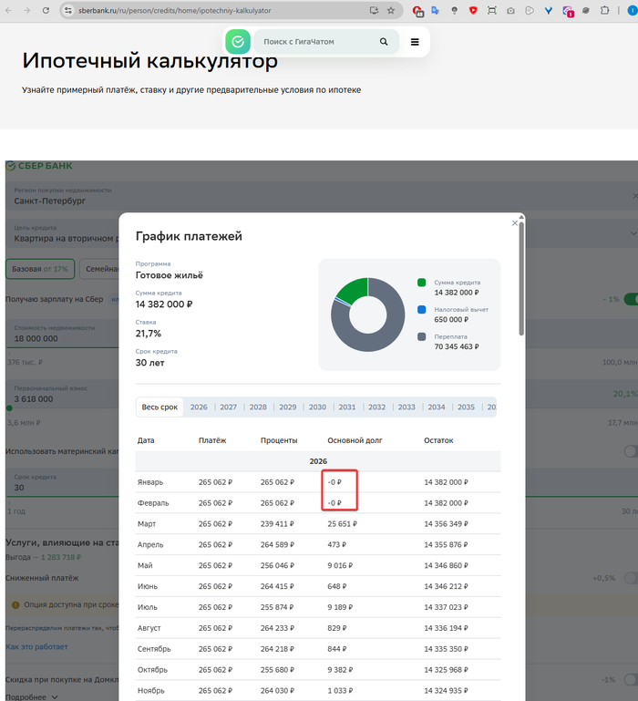
Task: Click the April interest value '264 589 ₽'
Action: 277,545
